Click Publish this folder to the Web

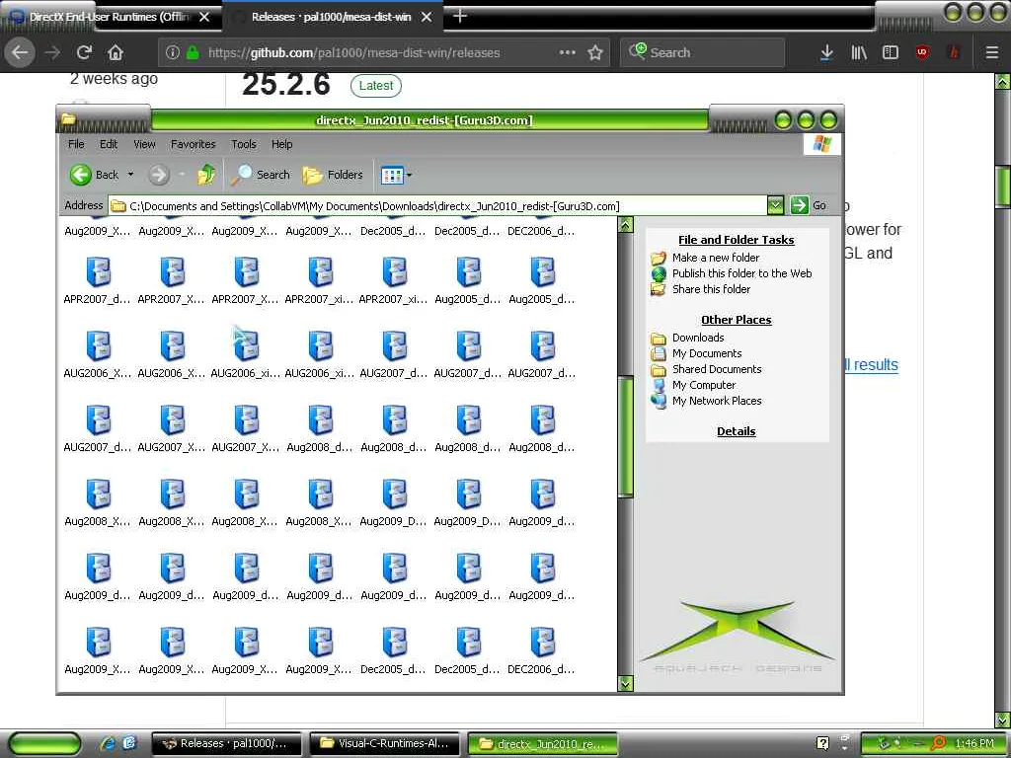click(741, 273)
